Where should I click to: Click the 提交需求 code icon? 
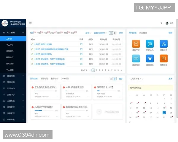(136, 58)
